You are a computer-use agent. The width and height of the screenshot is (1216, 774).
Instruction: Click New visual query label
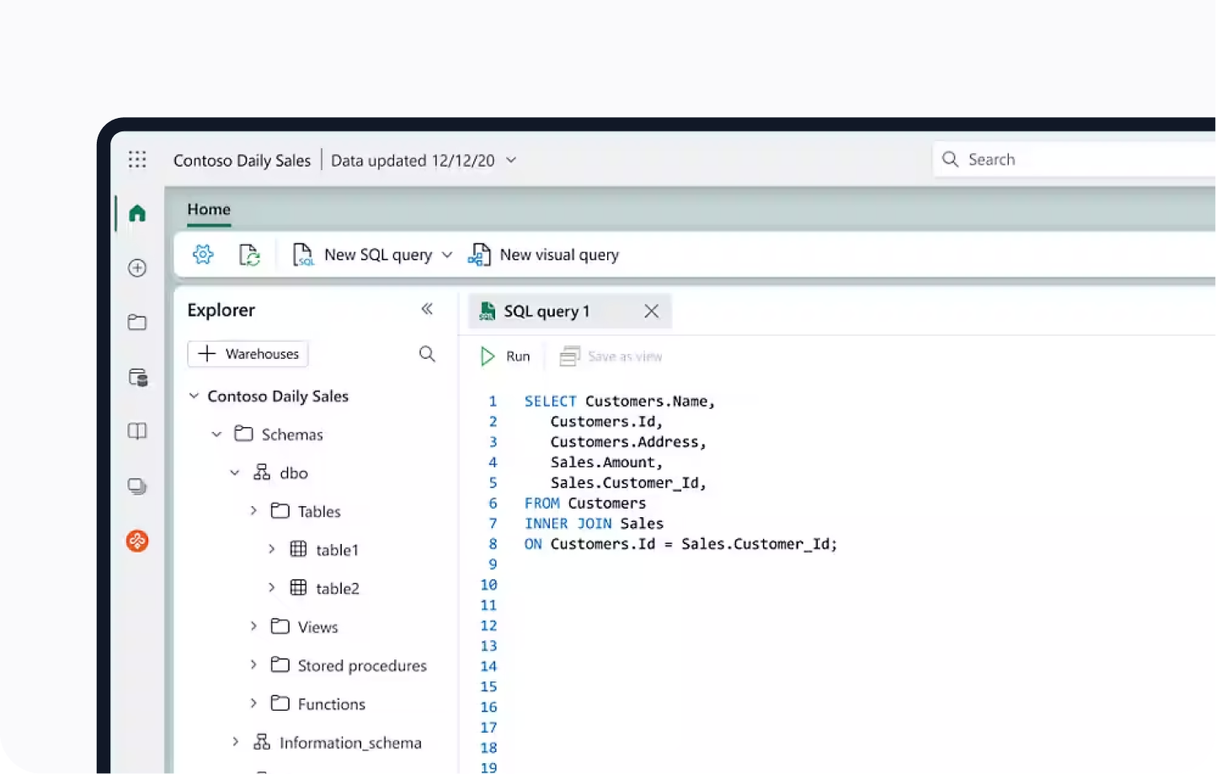point(559,255)
